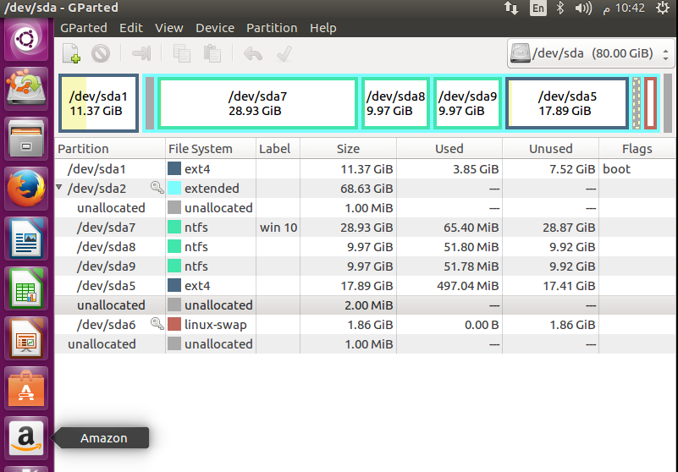Open the Device menu
This screenshot has width=678, height=472.
(x=215, y=28)
